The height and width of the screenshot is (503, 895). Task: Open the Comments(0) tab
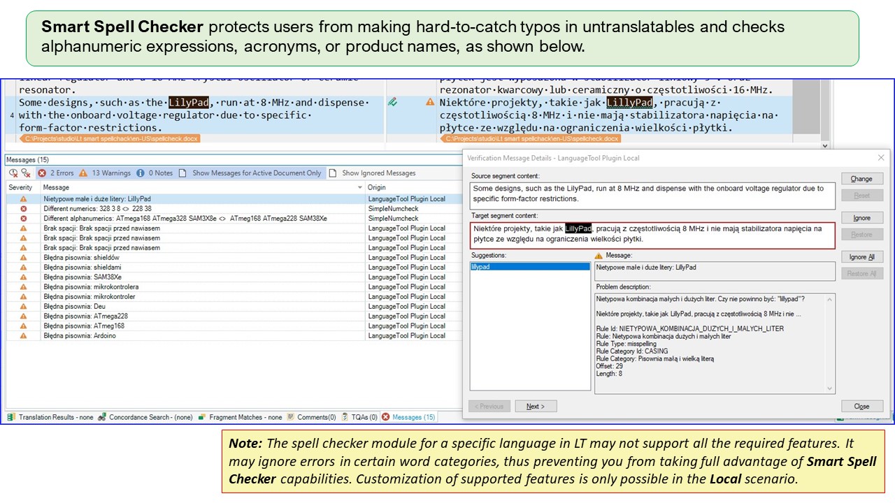pyautogui.click(x=312, y=417)
